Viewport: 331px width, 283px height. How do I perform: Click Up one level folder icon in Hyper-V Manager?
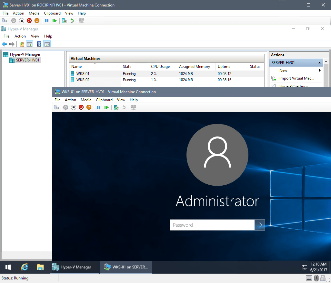pyautogui.click(x=22, y=44)
